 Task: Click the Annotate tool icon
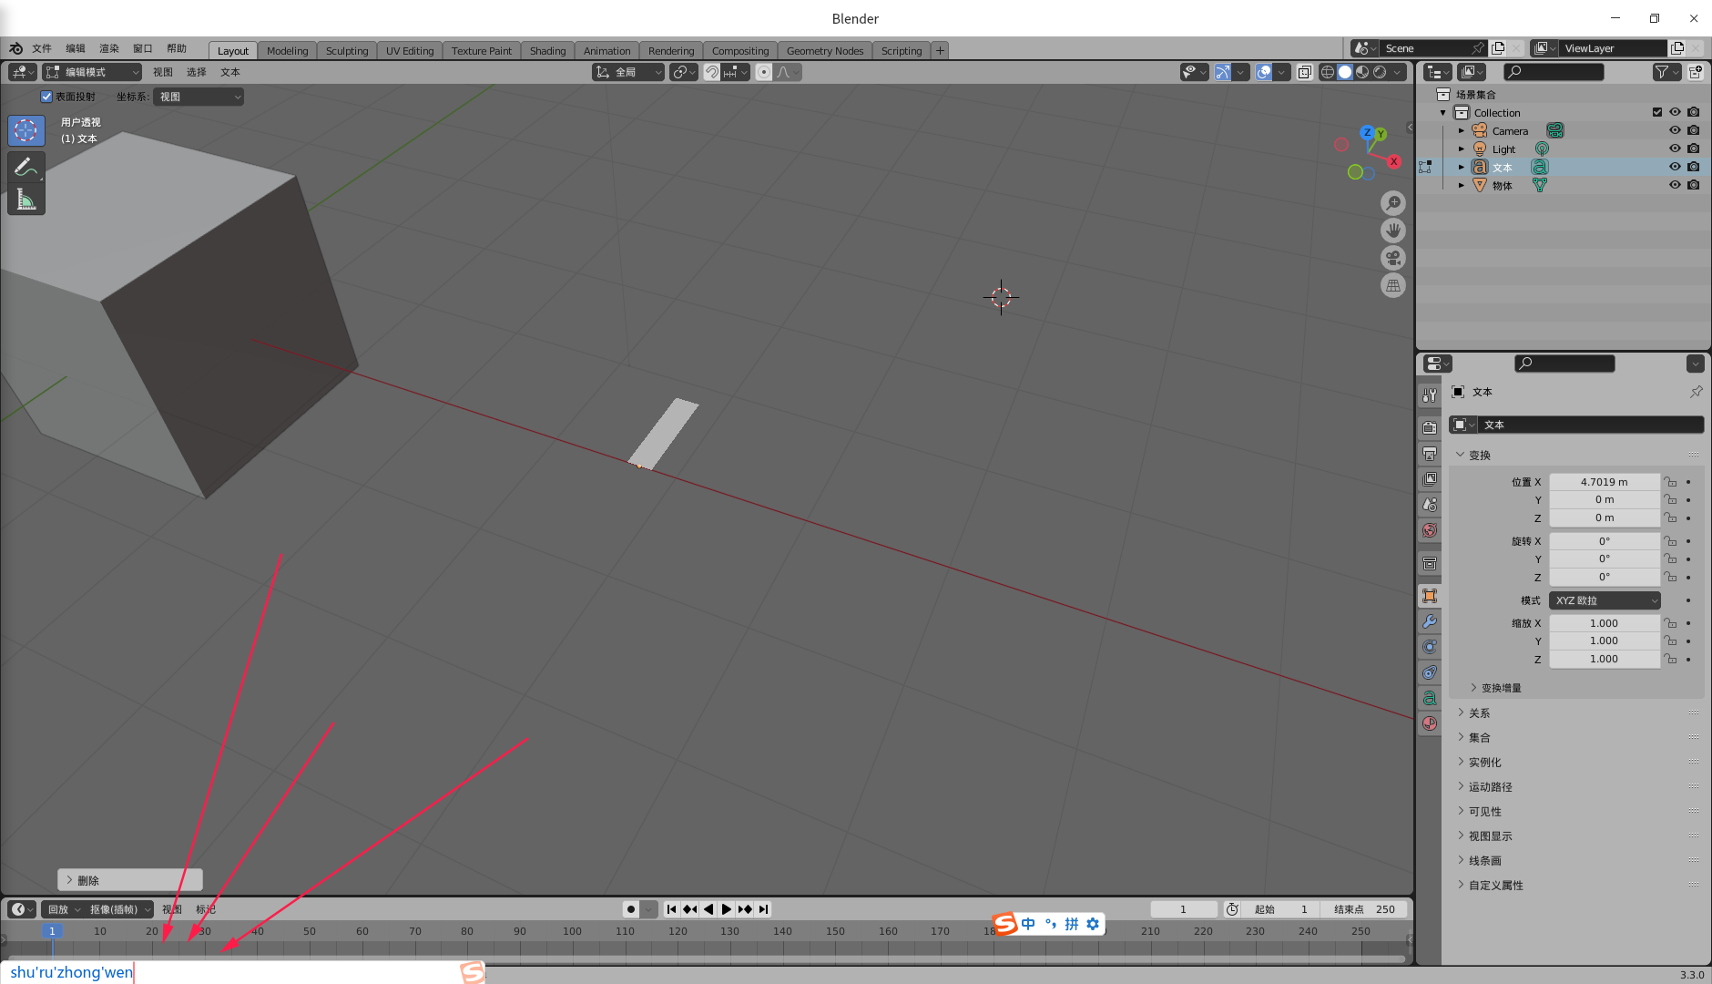(x=26, y=167)
